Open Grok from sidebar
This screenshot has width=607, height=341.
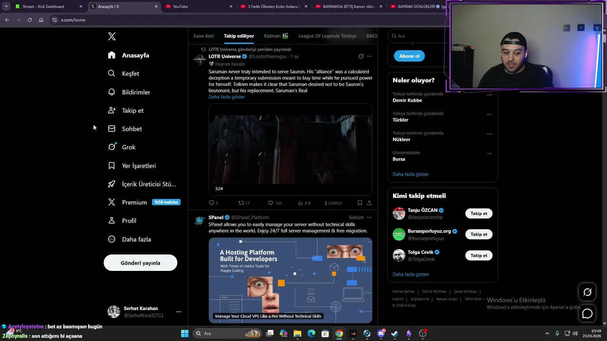click(x=121, y=147)
